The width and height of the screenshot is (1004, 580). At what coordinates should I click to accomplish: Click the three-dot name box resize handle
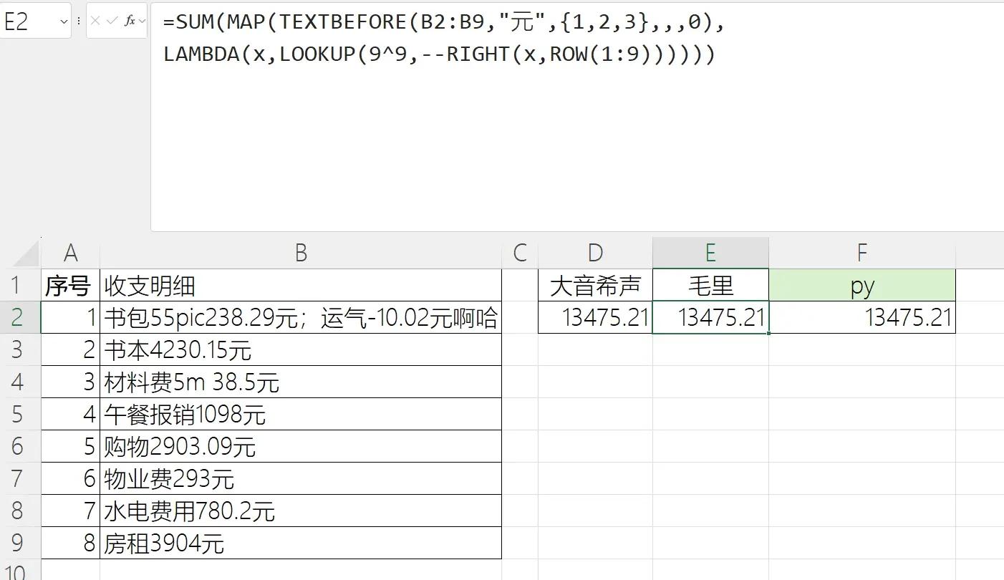pyautogui.click(x=79, y=21)
